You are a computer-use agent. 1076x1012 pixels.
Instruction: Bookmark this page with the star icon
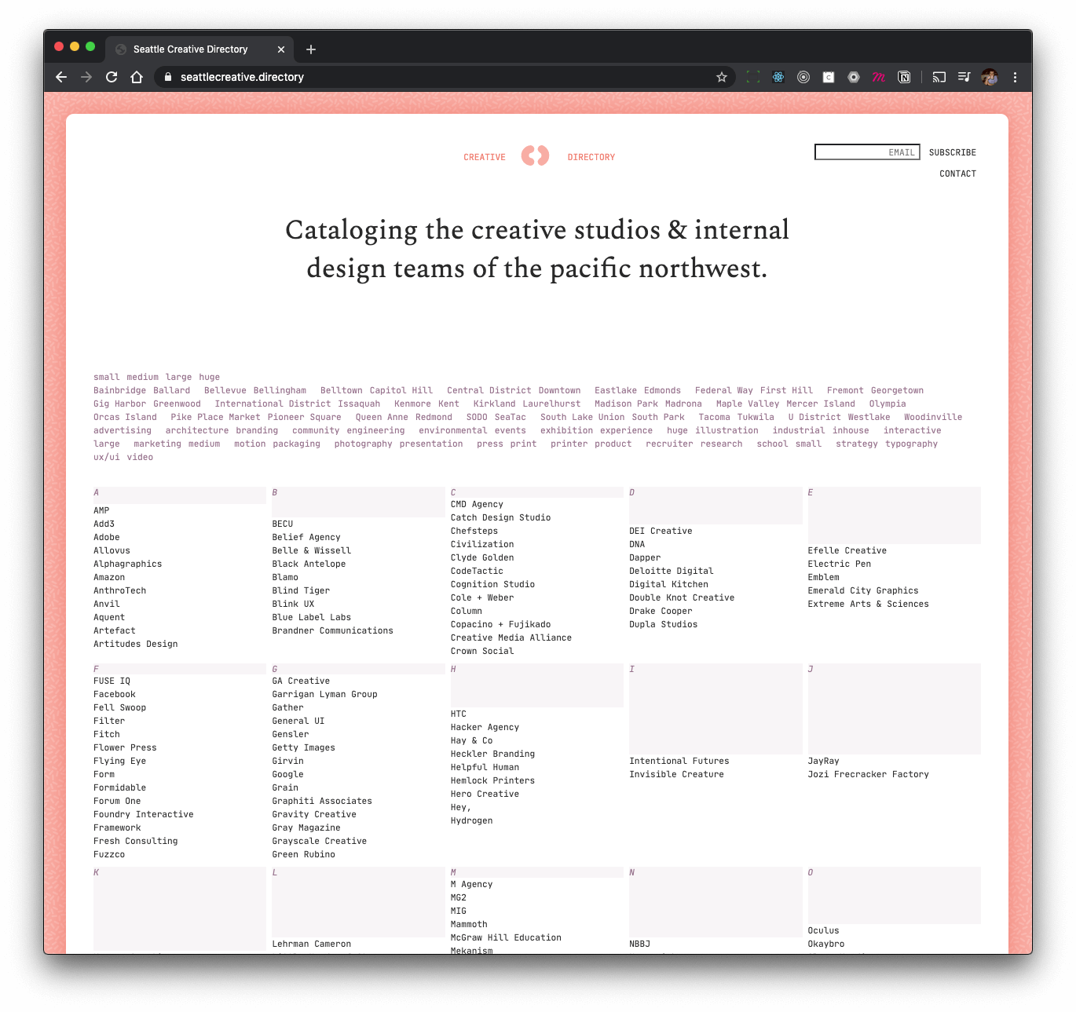pyautogui.click(x=722, y=77)
